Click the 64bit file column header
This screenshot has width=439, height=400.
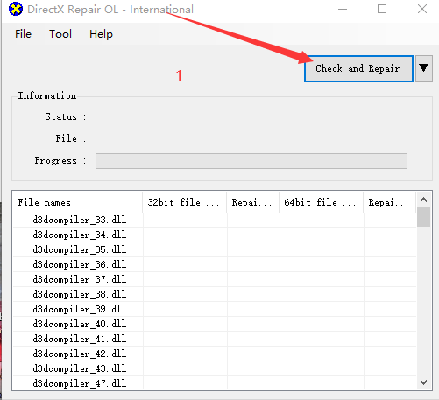(x=322, y=202)
